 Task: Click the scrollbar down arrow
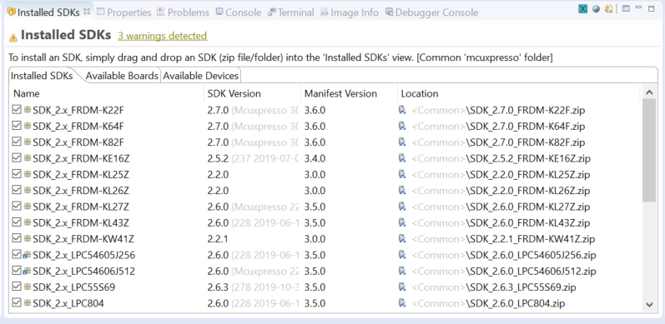tap(649, 305)
